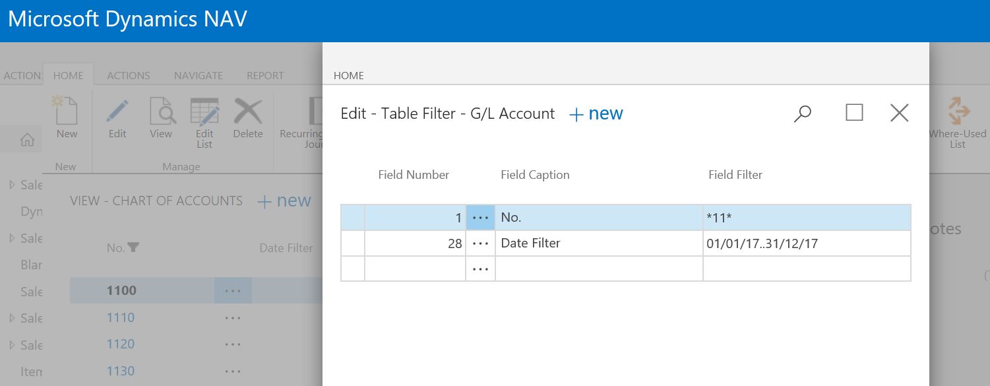
Task: Select the Edit pencil icon
Action: point(117,111)
